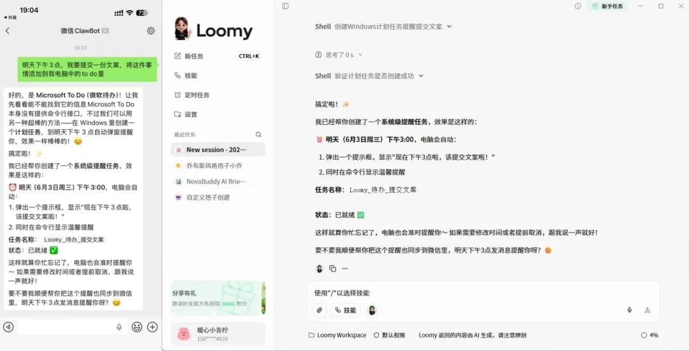Viewport: 689px width, 351px height.
Task: Click the green sent message bubble
Action: click(87, 69)
